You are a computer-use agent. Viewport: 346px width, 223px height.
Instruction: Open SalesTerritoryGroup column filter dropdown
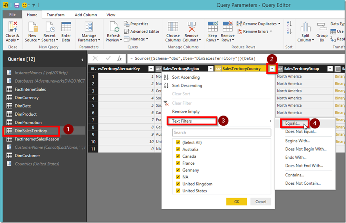pos(330,69)
